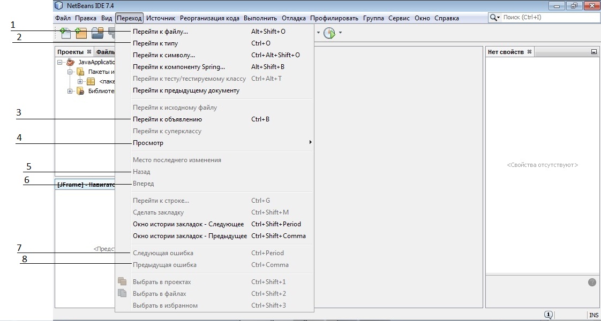The image size is (601, 321).
Task: Click Выбрать в избранном menu entry
Action: (214, 305)
